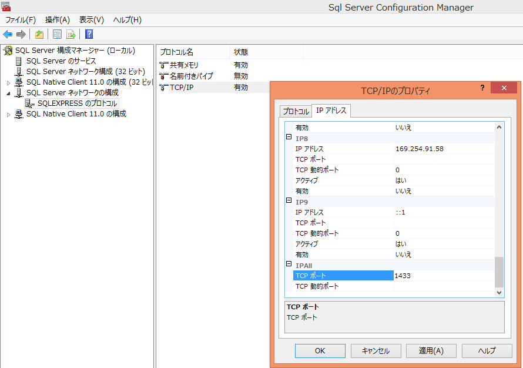Click the 無効 status of 名前付きパイプ
The width and height of the screenshot is (523, 368).
[241, 76]
